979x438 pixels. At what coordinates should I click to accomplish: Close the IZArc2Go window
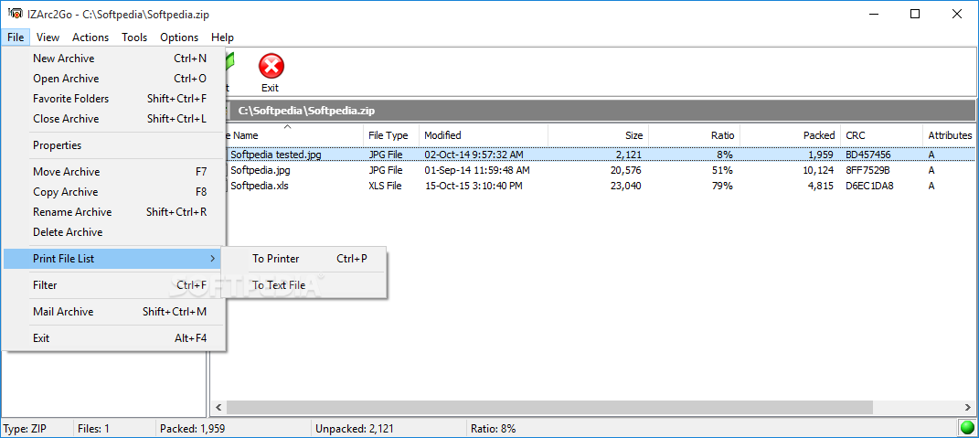(956, 15)
